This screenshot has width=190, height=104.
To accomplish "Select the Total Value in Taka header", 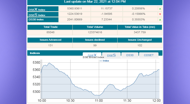I will tap(140, 27).
